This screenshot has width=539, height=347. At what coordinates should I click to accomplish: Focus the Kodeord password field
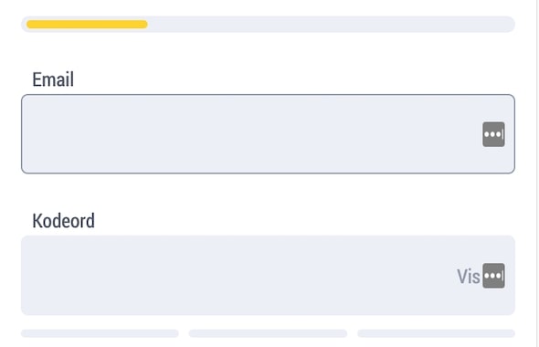click(x=268, y=275)
